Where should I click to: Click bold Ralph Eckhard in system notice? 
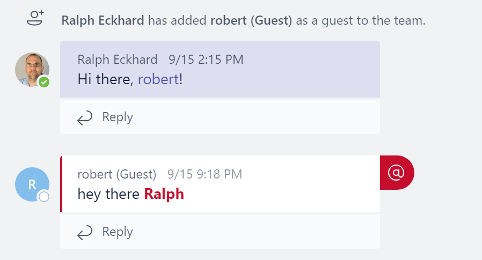click(103, 20)
